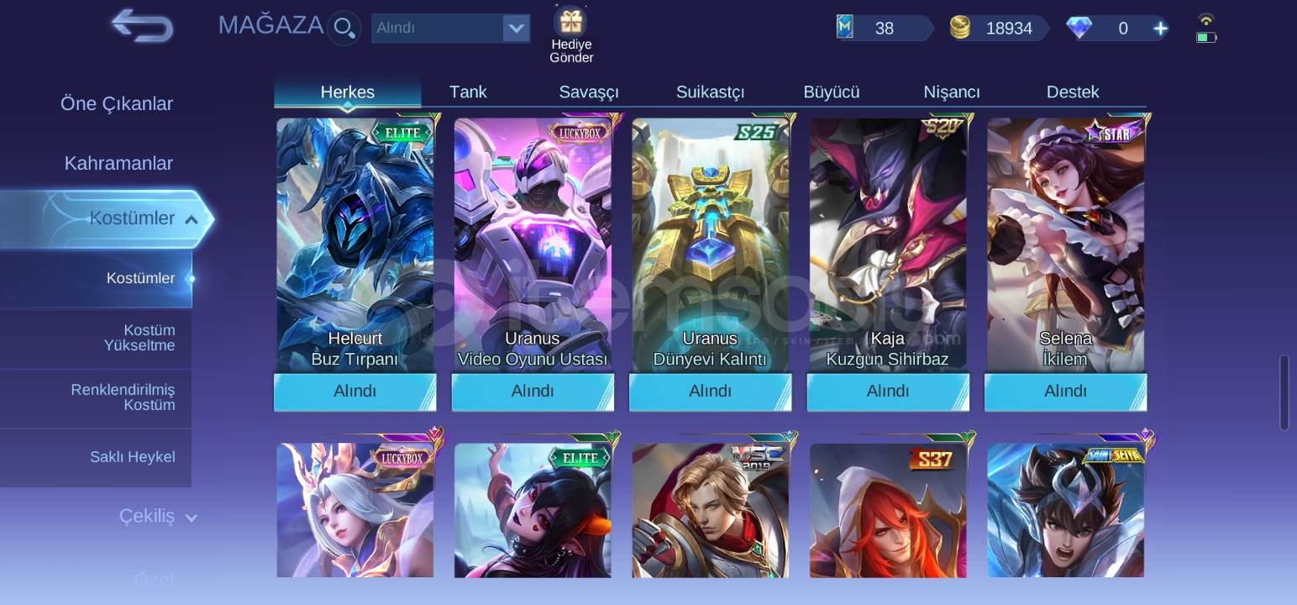Viewport: 1297px width, 605px height.
Task: Click Alındı button under Selena İkilem
Action: 1065,392
